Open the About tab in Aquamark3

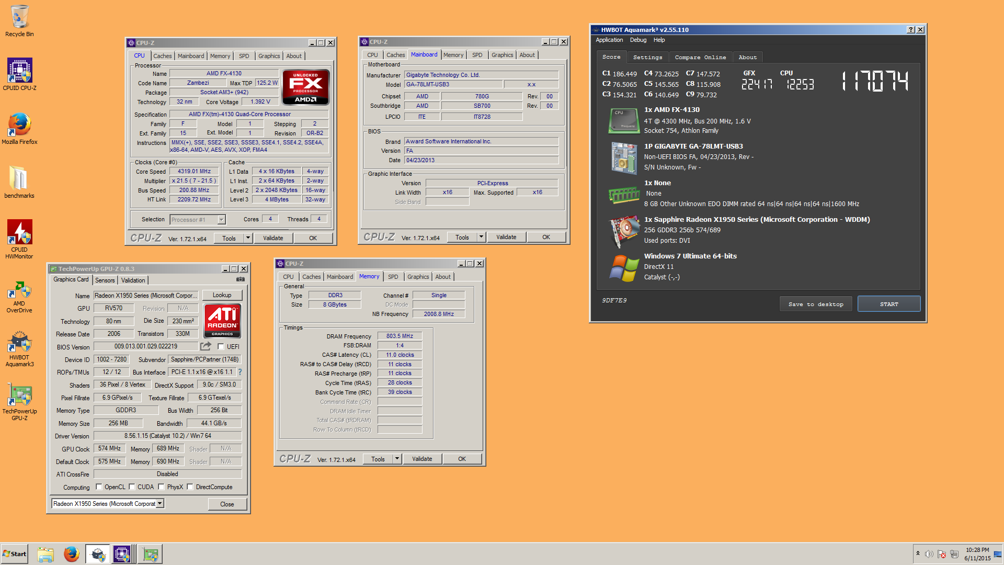pos(747,58)
